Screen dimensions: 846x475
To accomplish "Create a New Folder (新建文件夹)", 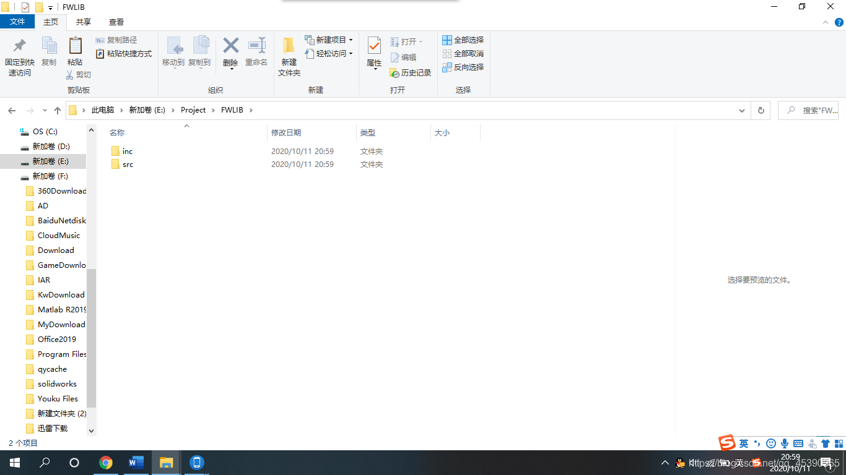I will pos(289,57).
